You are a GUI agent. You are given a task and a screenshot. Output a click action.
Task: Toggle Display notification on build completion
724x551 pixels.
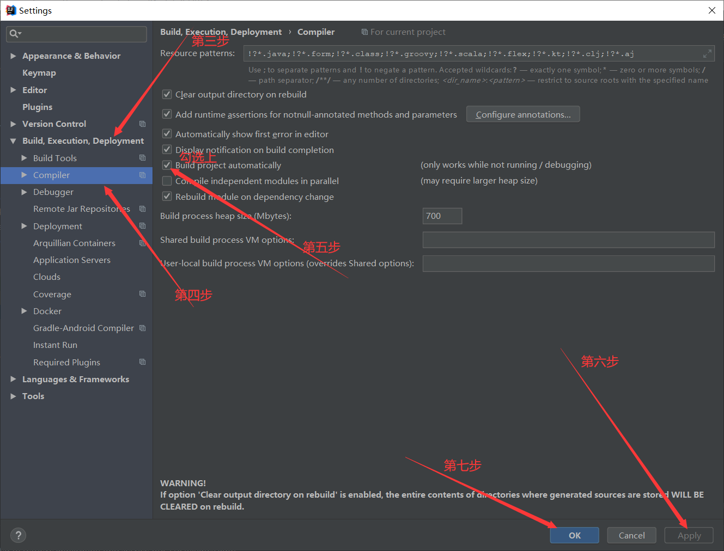[167, 150]
